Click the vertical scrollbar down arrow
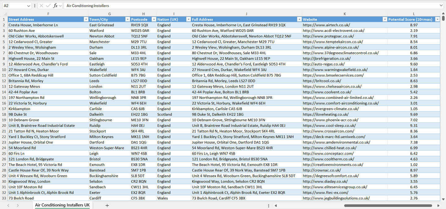Image resolution: width=446 pixels, height=209 pixels. pyautogui.click(x=443, y=199)
